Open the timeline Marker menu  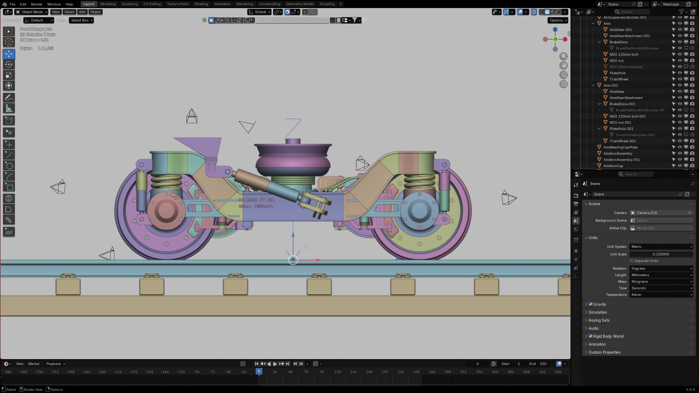click(34, 364)
